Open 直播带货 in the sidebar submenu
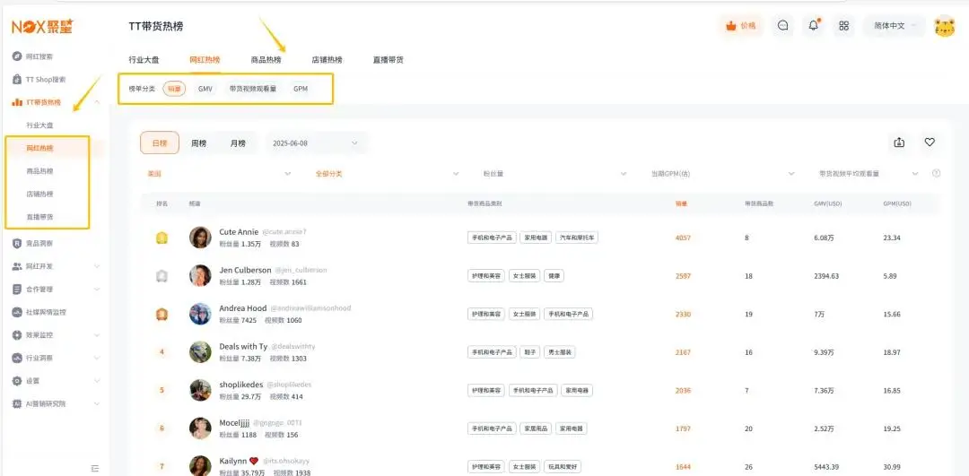Viewport: 969px width, 476px height. [x=39, y=217]
